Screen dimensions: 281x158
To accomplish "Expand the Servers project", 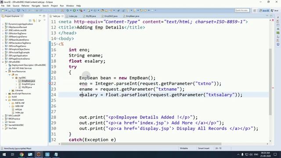I will click(x=3, y=122).
